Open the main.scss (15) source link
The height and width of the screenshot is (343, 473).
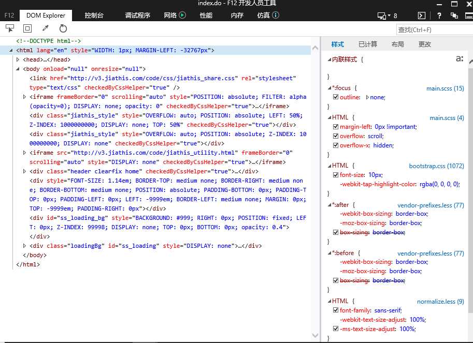445,88
